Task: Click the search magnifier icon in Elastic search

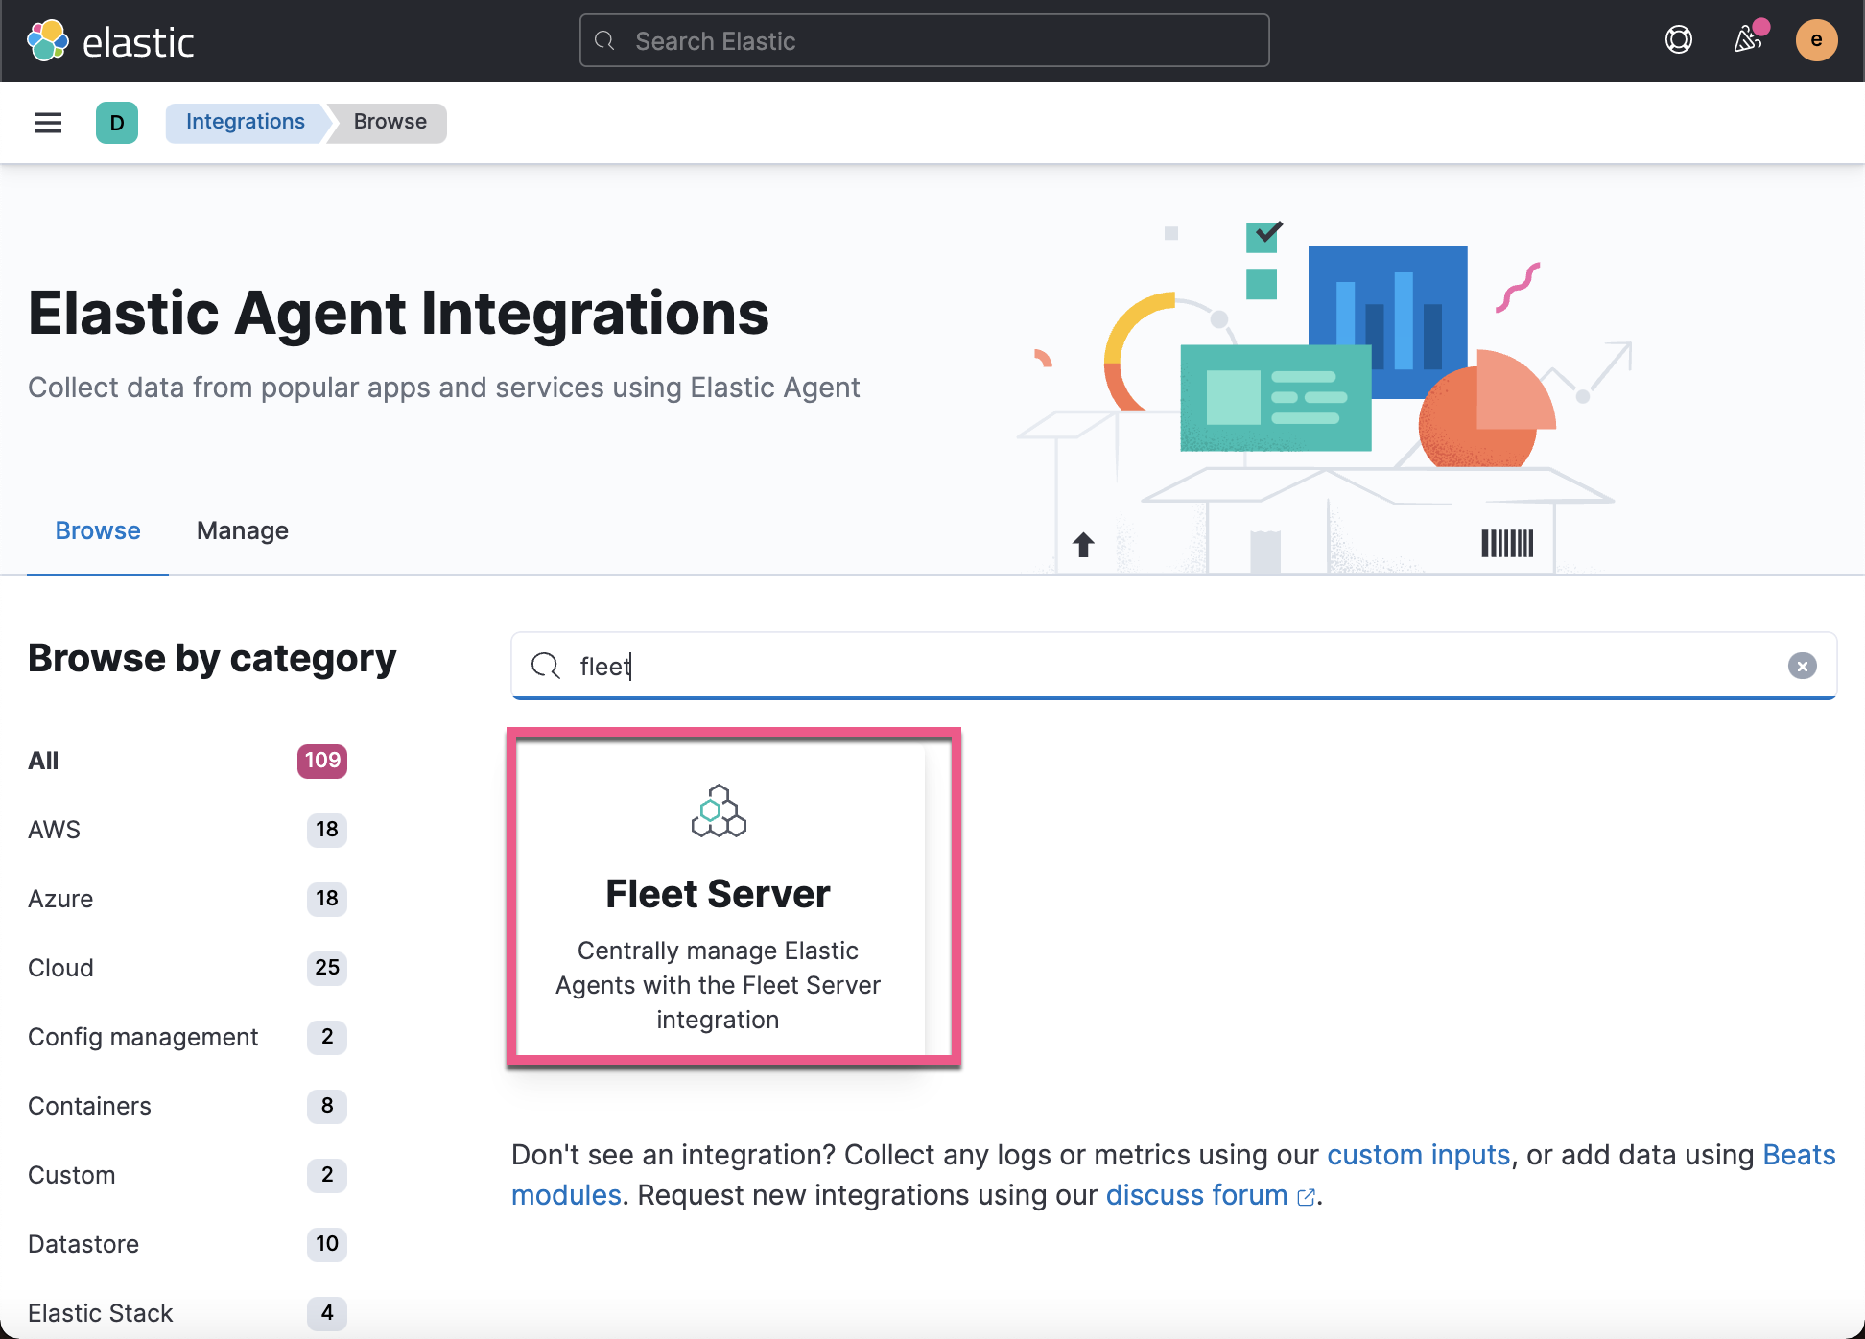Action: [604, 40]
